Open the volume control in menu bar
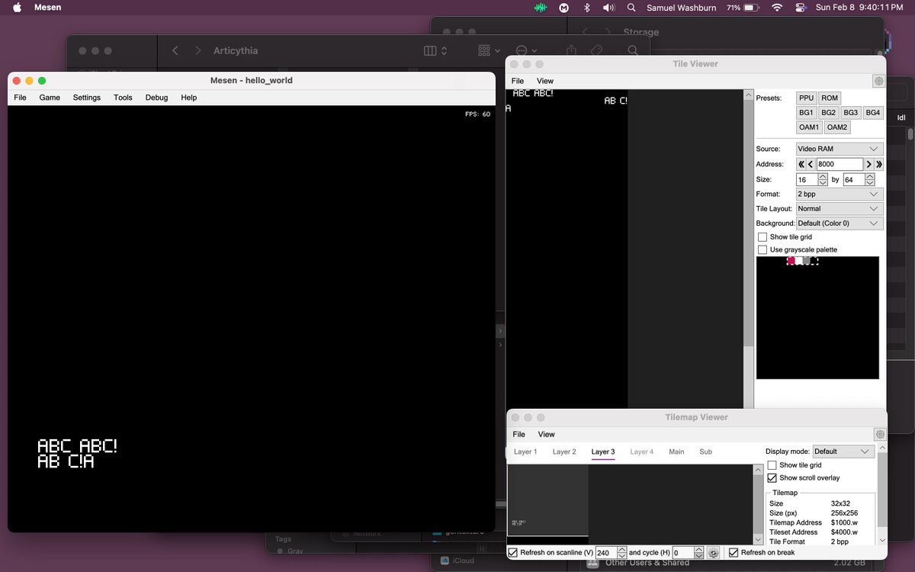Screen dimensions: 915x572 click(608, 8)
